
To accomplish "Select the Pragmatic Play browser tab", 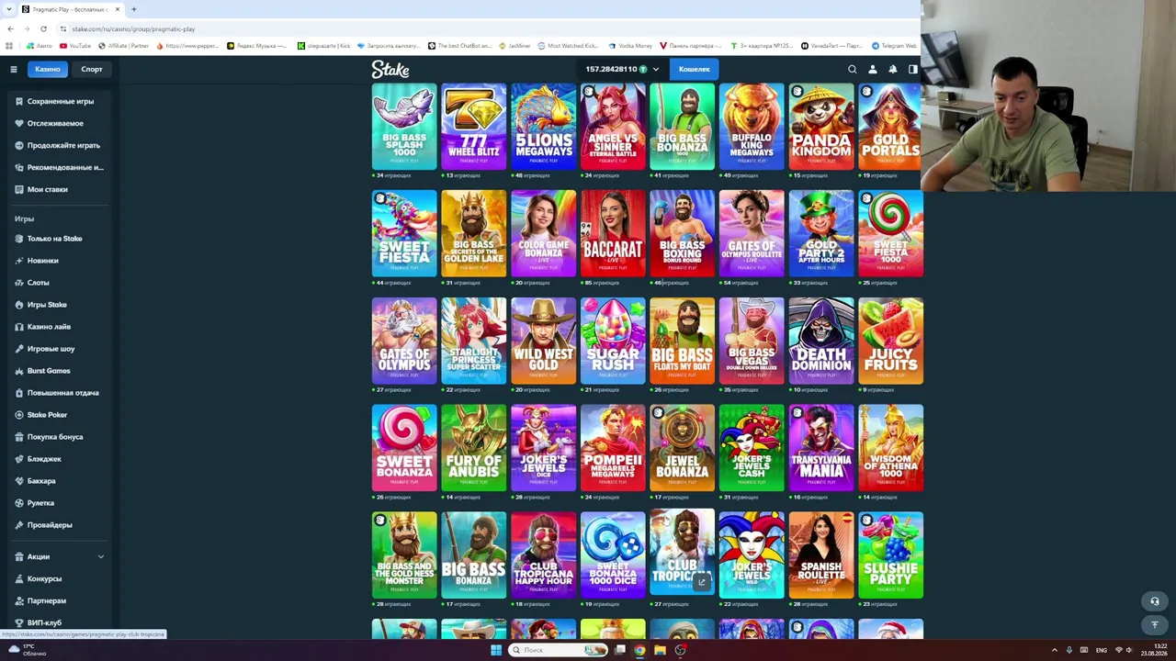I will click(70, 9).
